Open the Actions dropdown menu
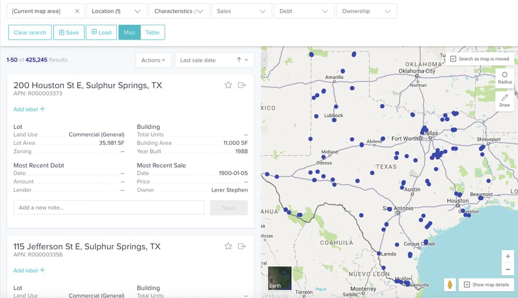The height and width of the screenshot is (298, 518). [x=153, y=60]
